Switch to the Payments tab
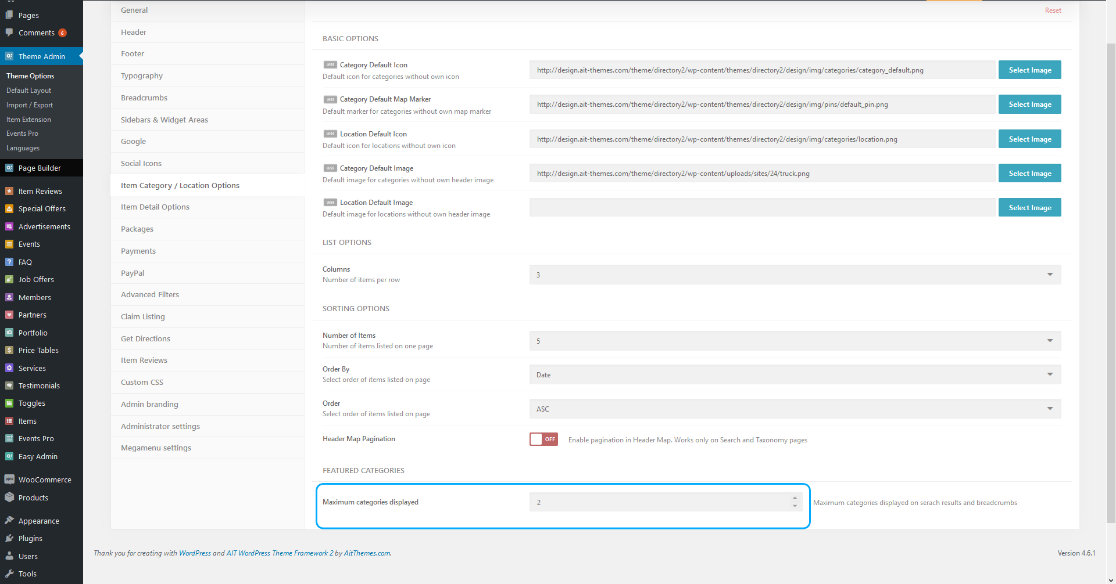This screenshot has width=1116, height=584. (x=208, y=251)
